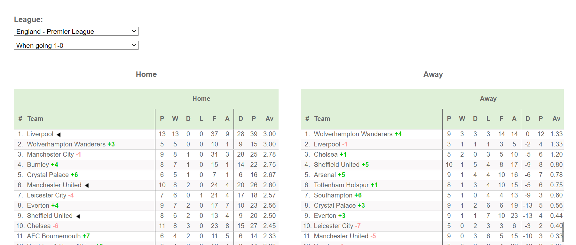
Task: Open Arsenal in the Away table
Action: (x=325, y=175)
